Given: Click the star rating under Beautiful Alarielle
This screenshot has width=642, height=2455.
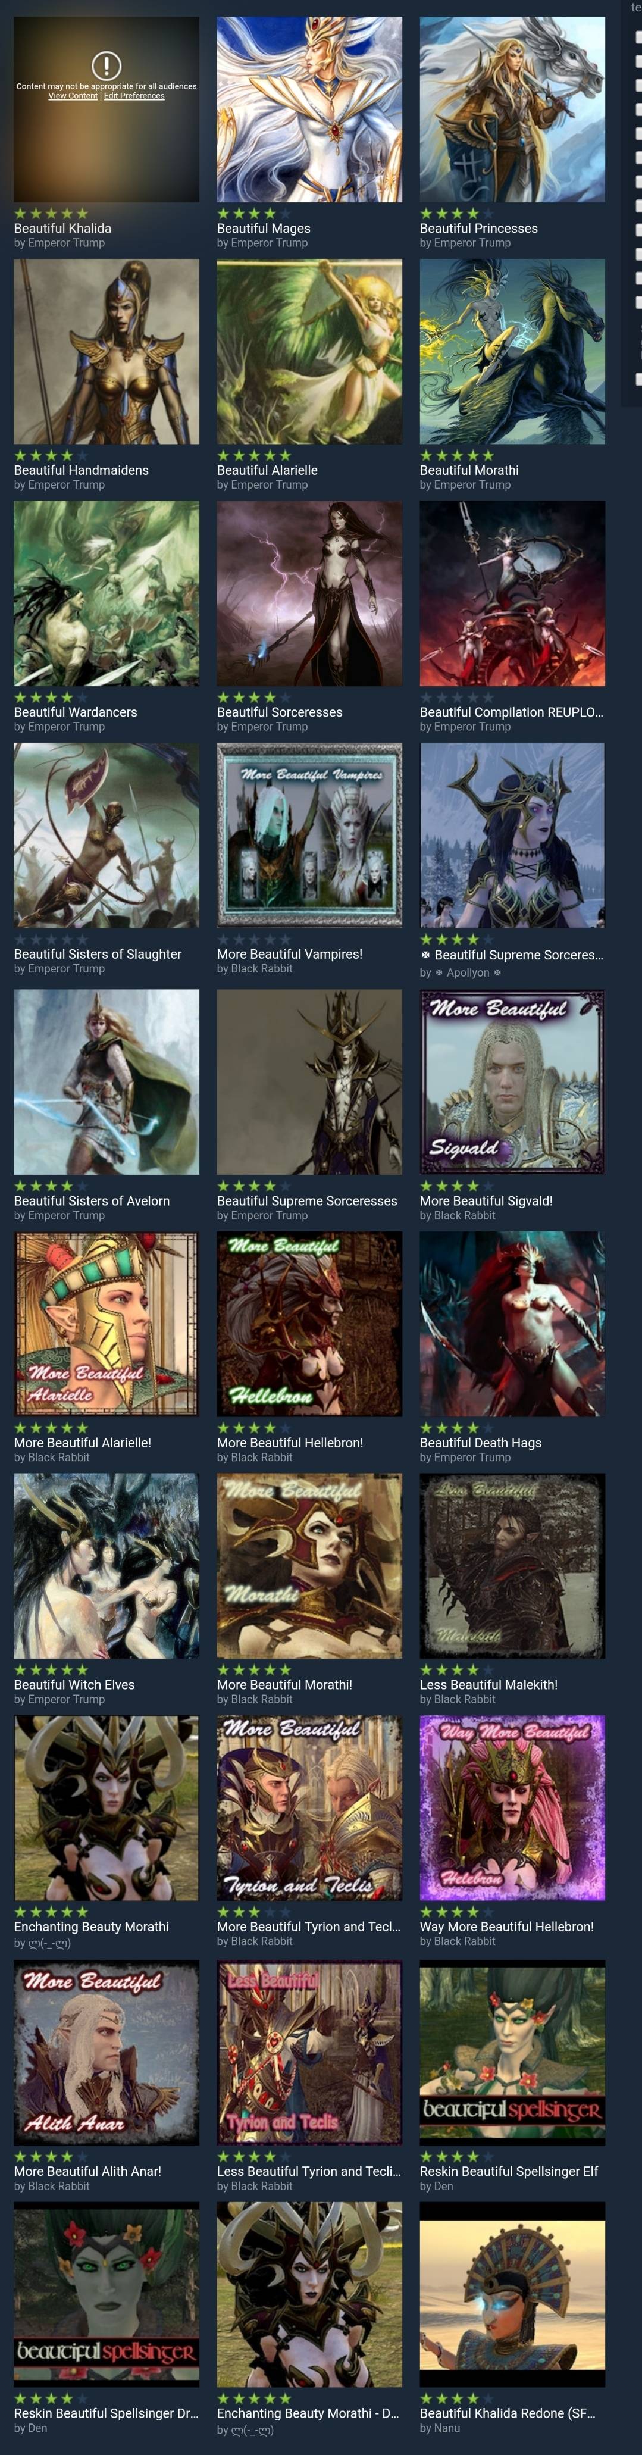Looking at the screenshot, I should point(254,455).
